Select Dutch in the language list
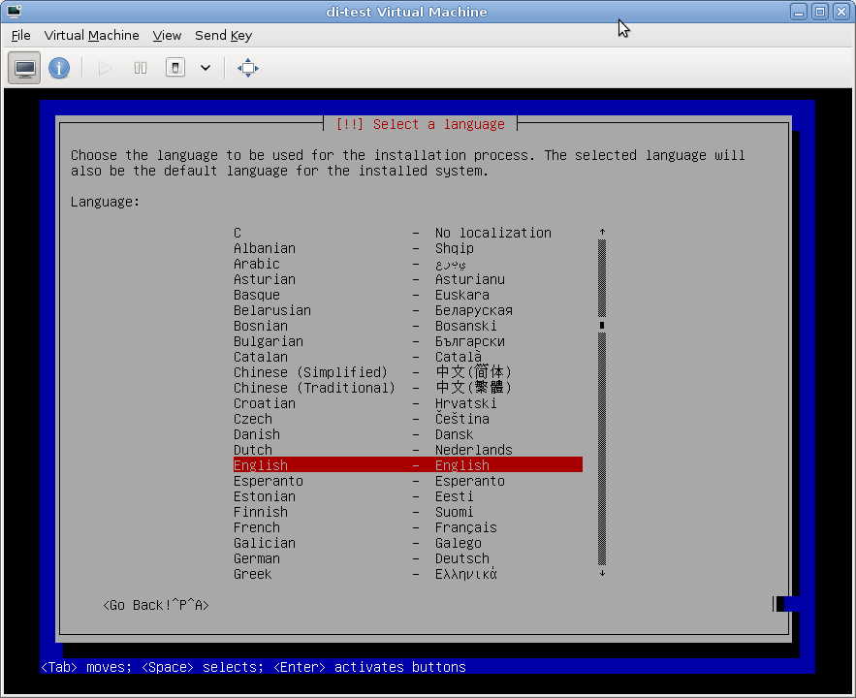Viewport: 856px width, 698px height. coord(408,450)
